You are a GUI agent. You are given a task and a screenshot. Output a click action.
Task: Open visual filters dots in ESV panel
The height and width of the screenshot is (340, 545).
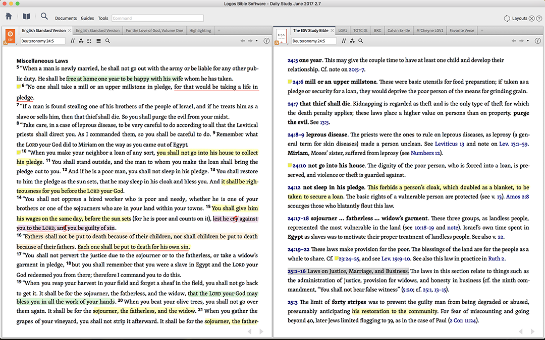[x=81, y=41]
